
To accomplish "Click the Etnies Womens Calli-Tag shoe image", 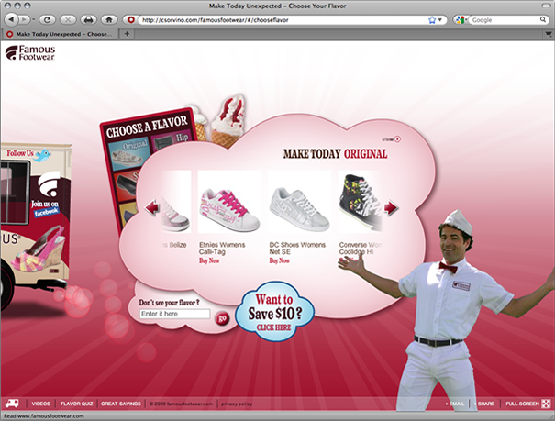I will point(229,202).
